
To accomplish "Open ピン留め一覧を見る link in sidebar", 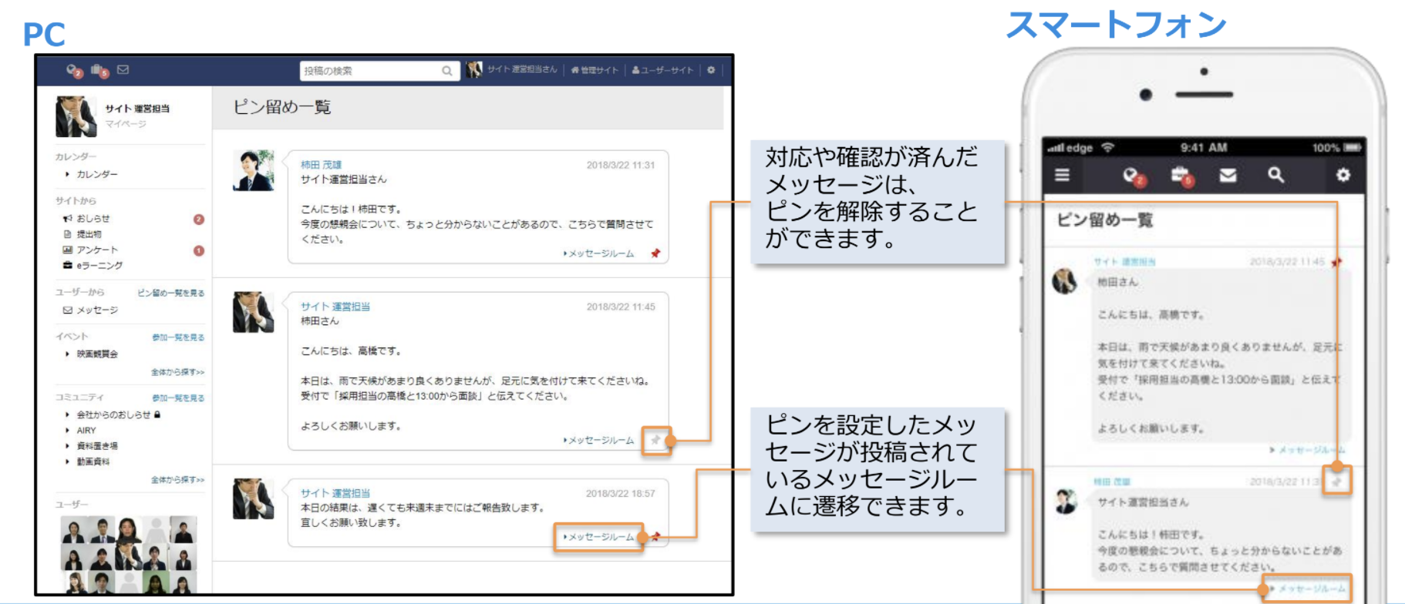I will click(170, 294).
